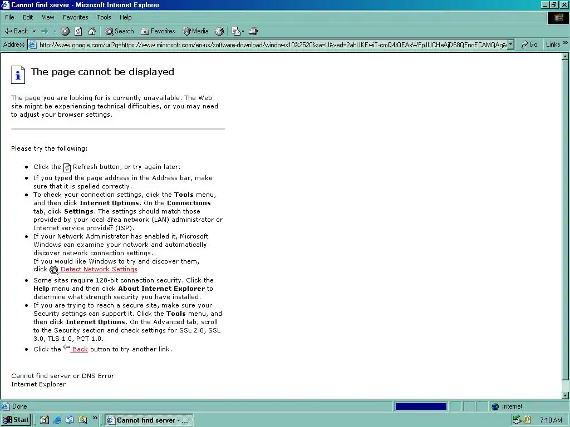Click the network connection tray icon
This screenshot has width=570, height=427.
pos(517,420)
